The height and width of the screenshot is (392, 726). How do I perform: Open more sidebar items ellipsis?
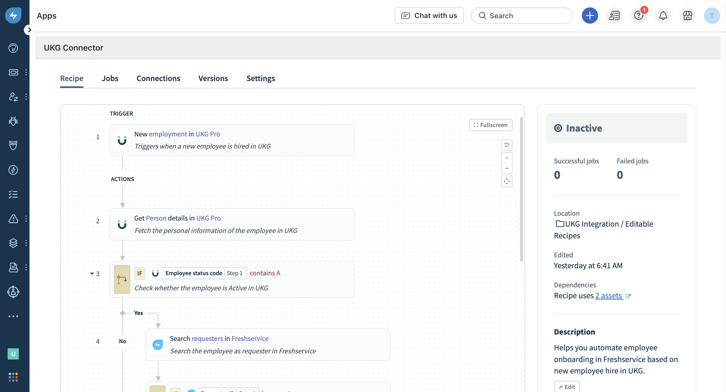pos(13,316)
